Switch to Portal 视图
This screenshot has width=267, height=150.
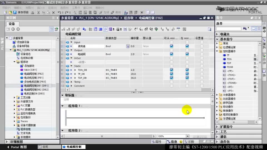click(x=17, y=147)
